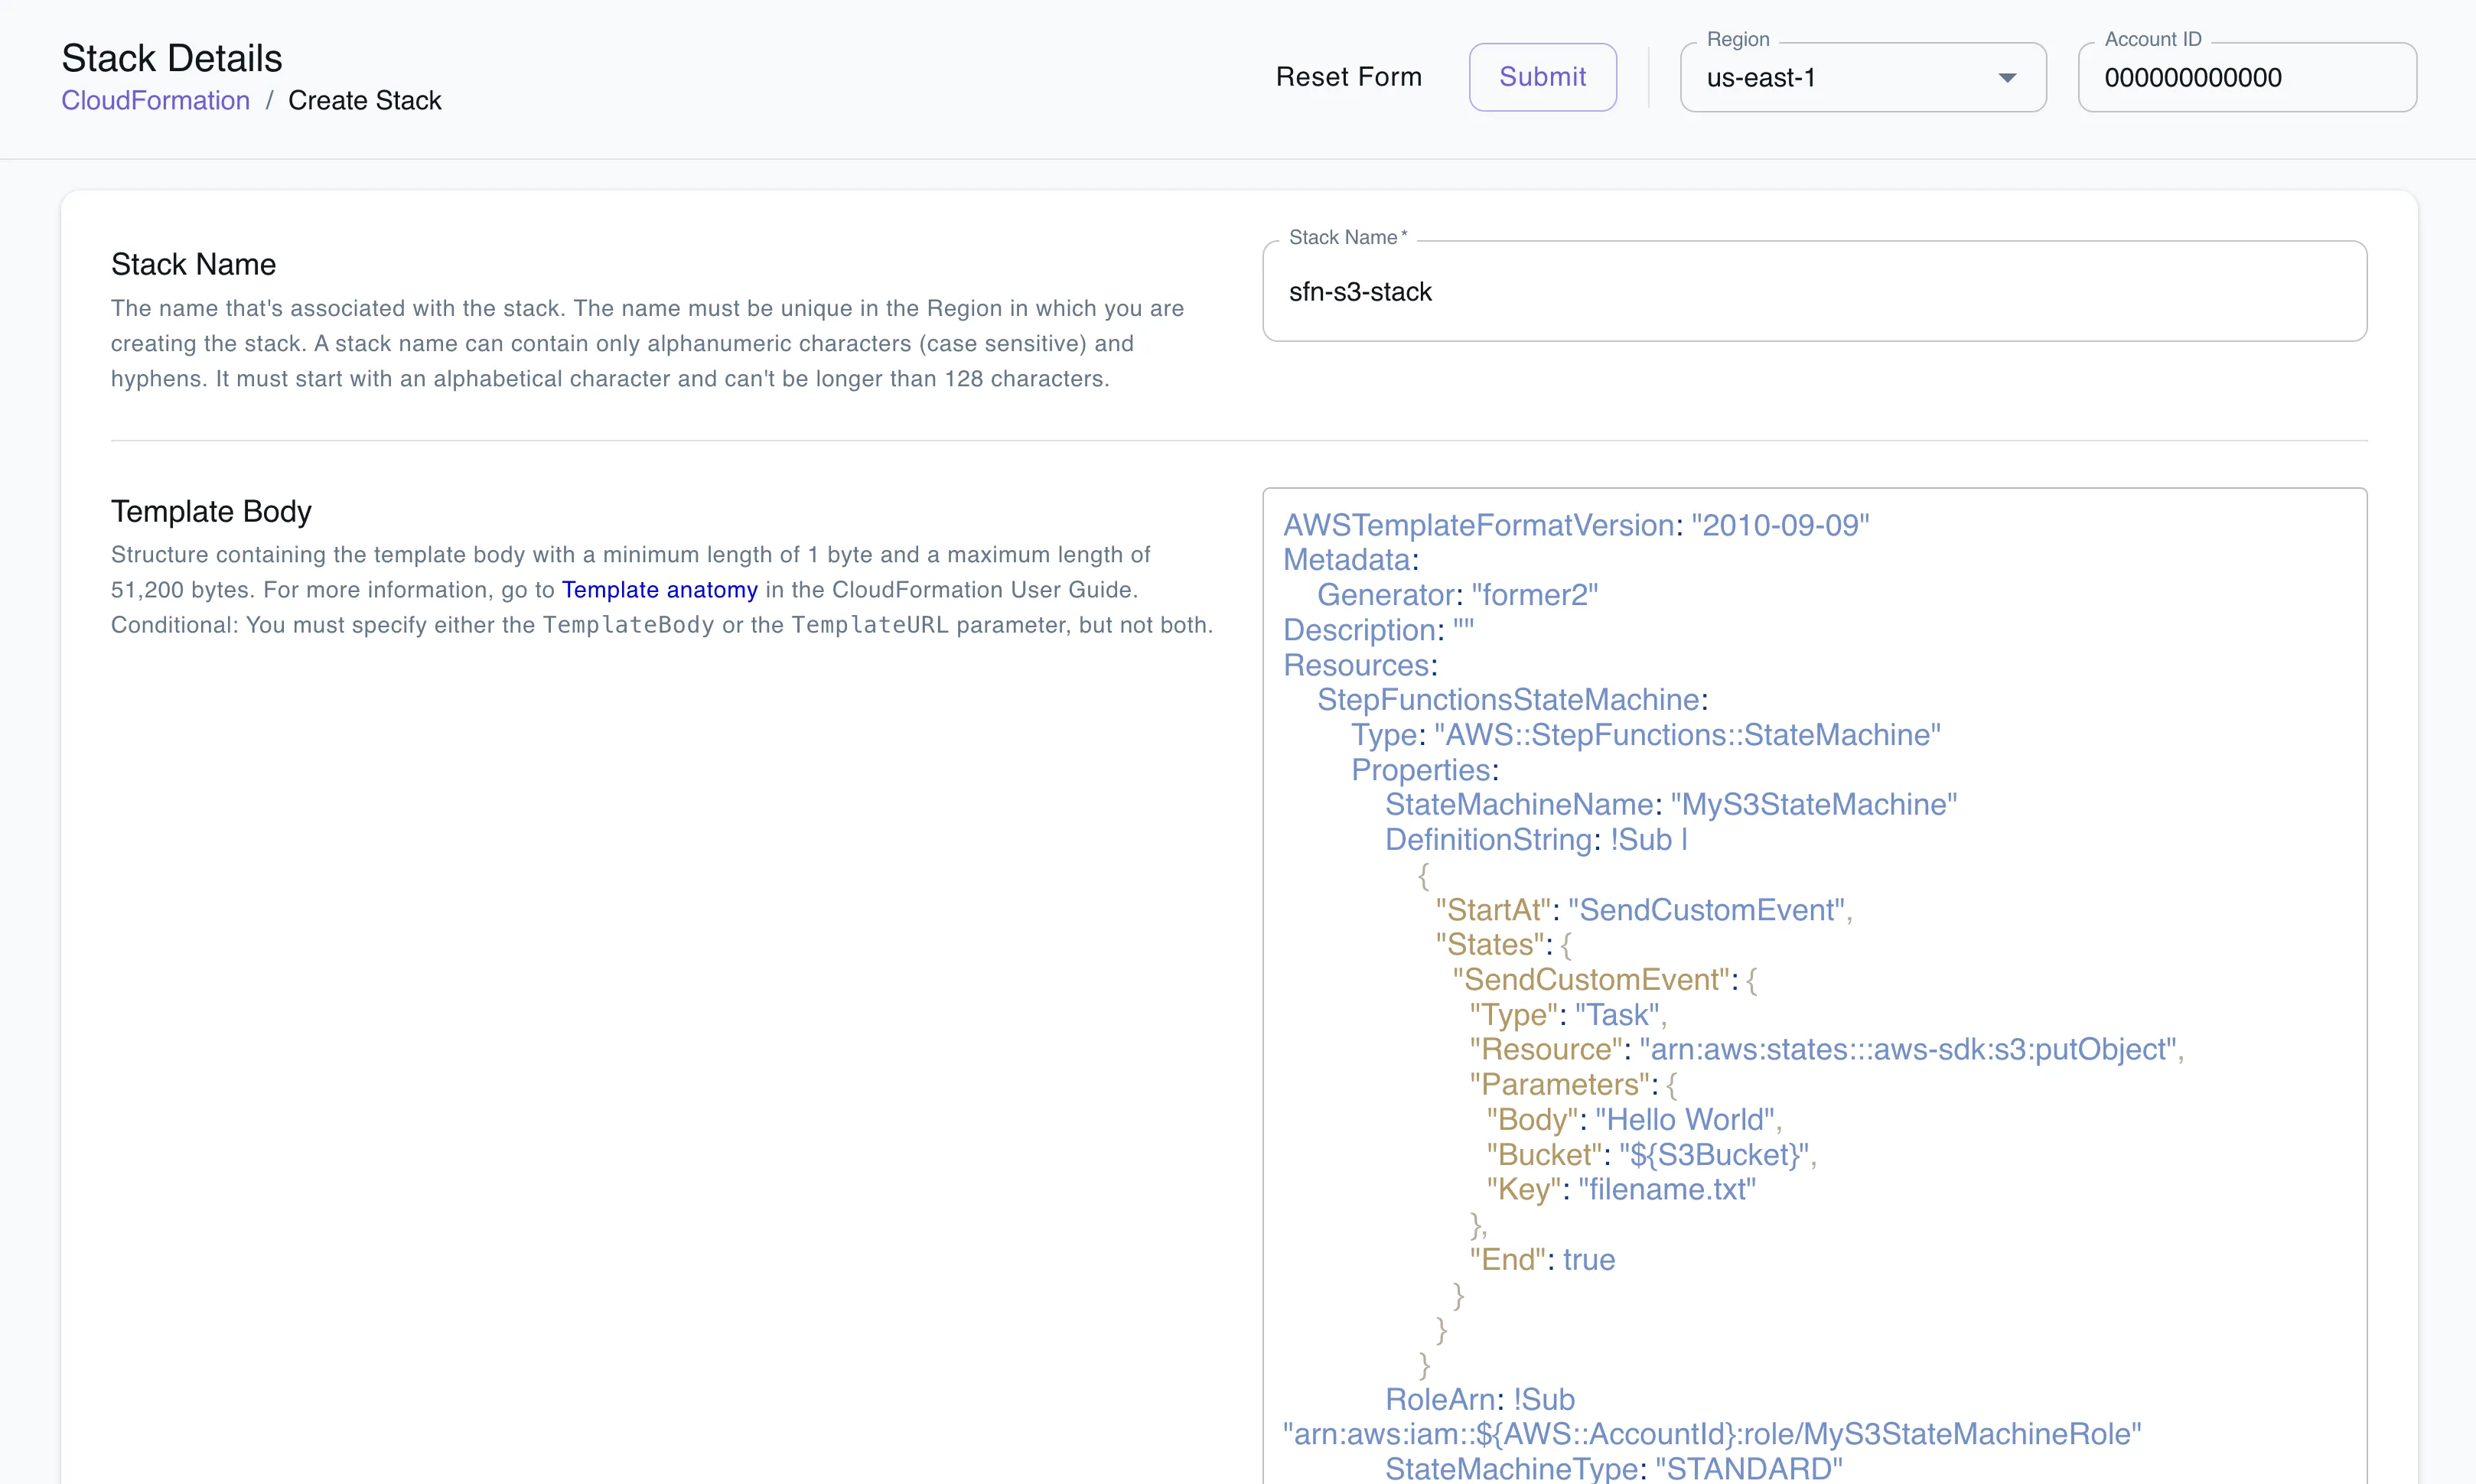Click the Submit button
The height and width of the screenshot is (1484, 2476).
(1542, 76)
